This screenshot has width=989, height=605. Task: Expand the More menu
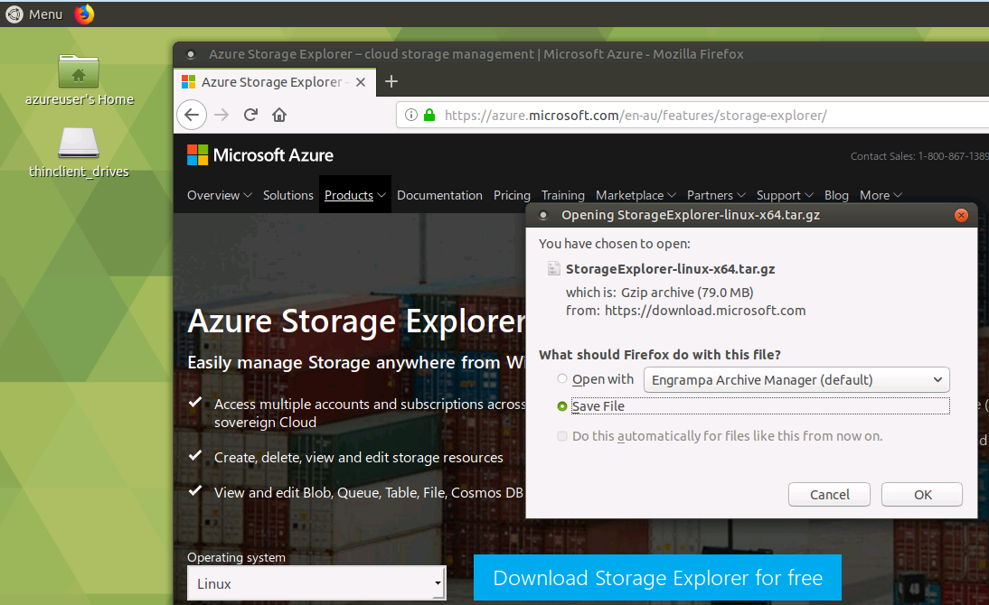pos(881,195)
